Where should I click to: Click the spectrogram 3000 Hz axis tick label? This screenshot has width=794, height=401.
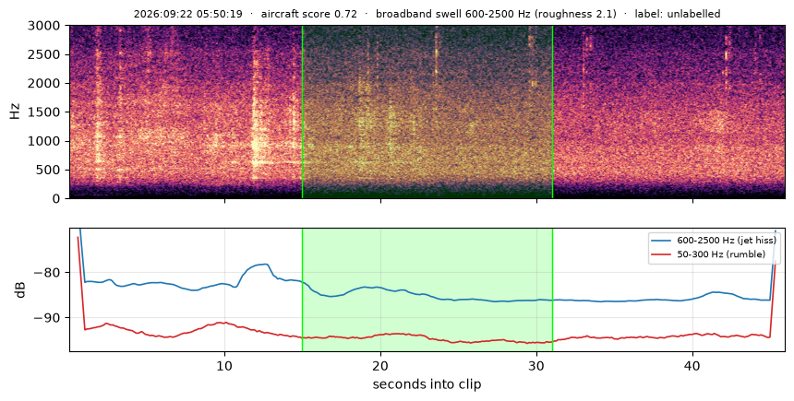46,26
